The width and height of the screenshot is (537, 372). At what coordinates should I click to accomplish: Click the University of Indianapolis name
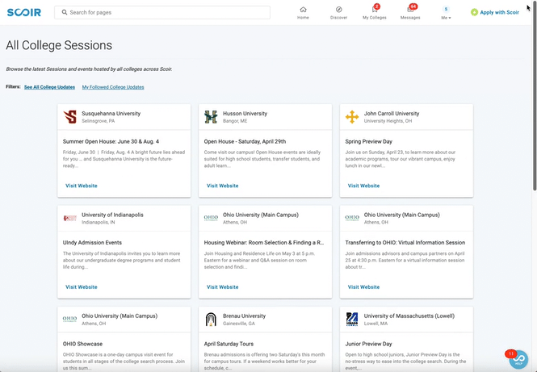[112, 215]
